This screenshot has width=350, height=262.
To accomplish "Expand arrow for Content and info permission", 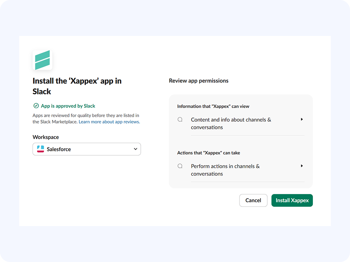I will (302, 120).
